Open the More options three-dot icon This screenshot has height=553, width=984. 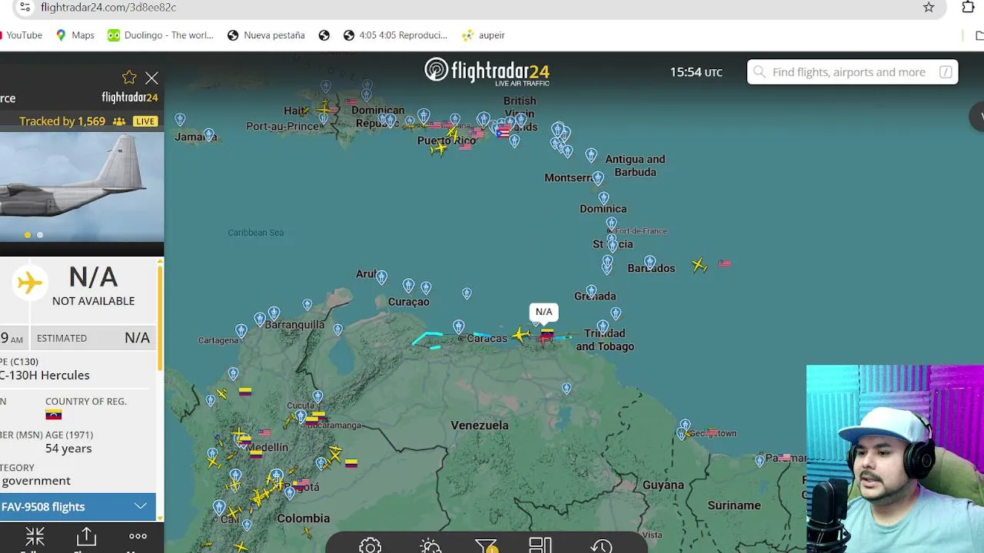138,536
